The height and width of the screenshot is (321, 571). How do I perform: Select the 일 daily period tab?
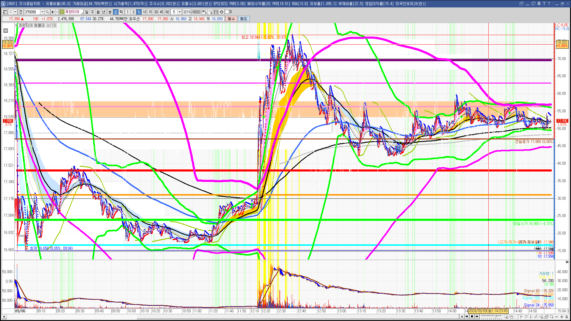(87, 12)
